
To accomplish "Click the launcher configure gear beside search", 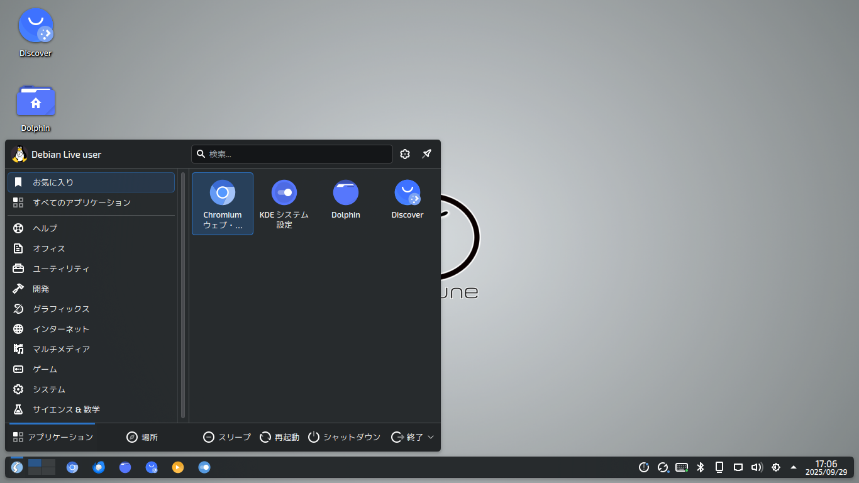I will pyautogui.click(x=405, y=154).
